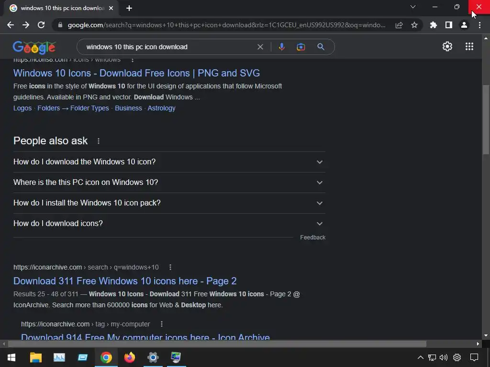This screenshot has width=490, height=367.
Task: Open 'Download 311 Free Windows 10 icons here' result
Action: [x=125, y=281]
